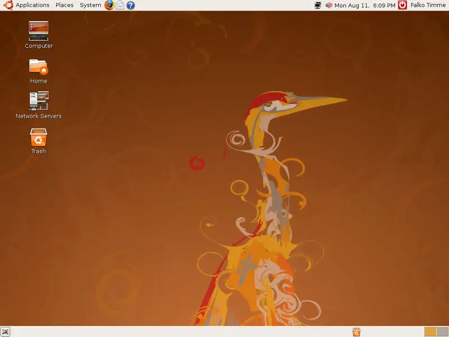Open the clock showing Mon Aug 11
The image size is (449, 337).
(365, 5)
